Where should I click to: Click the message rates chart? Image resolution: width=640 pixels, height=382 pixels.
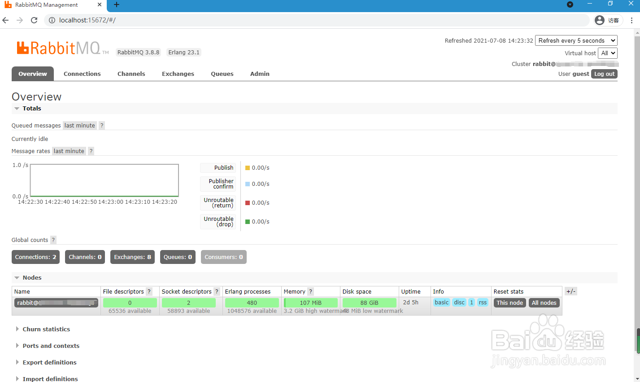point(104,180)
